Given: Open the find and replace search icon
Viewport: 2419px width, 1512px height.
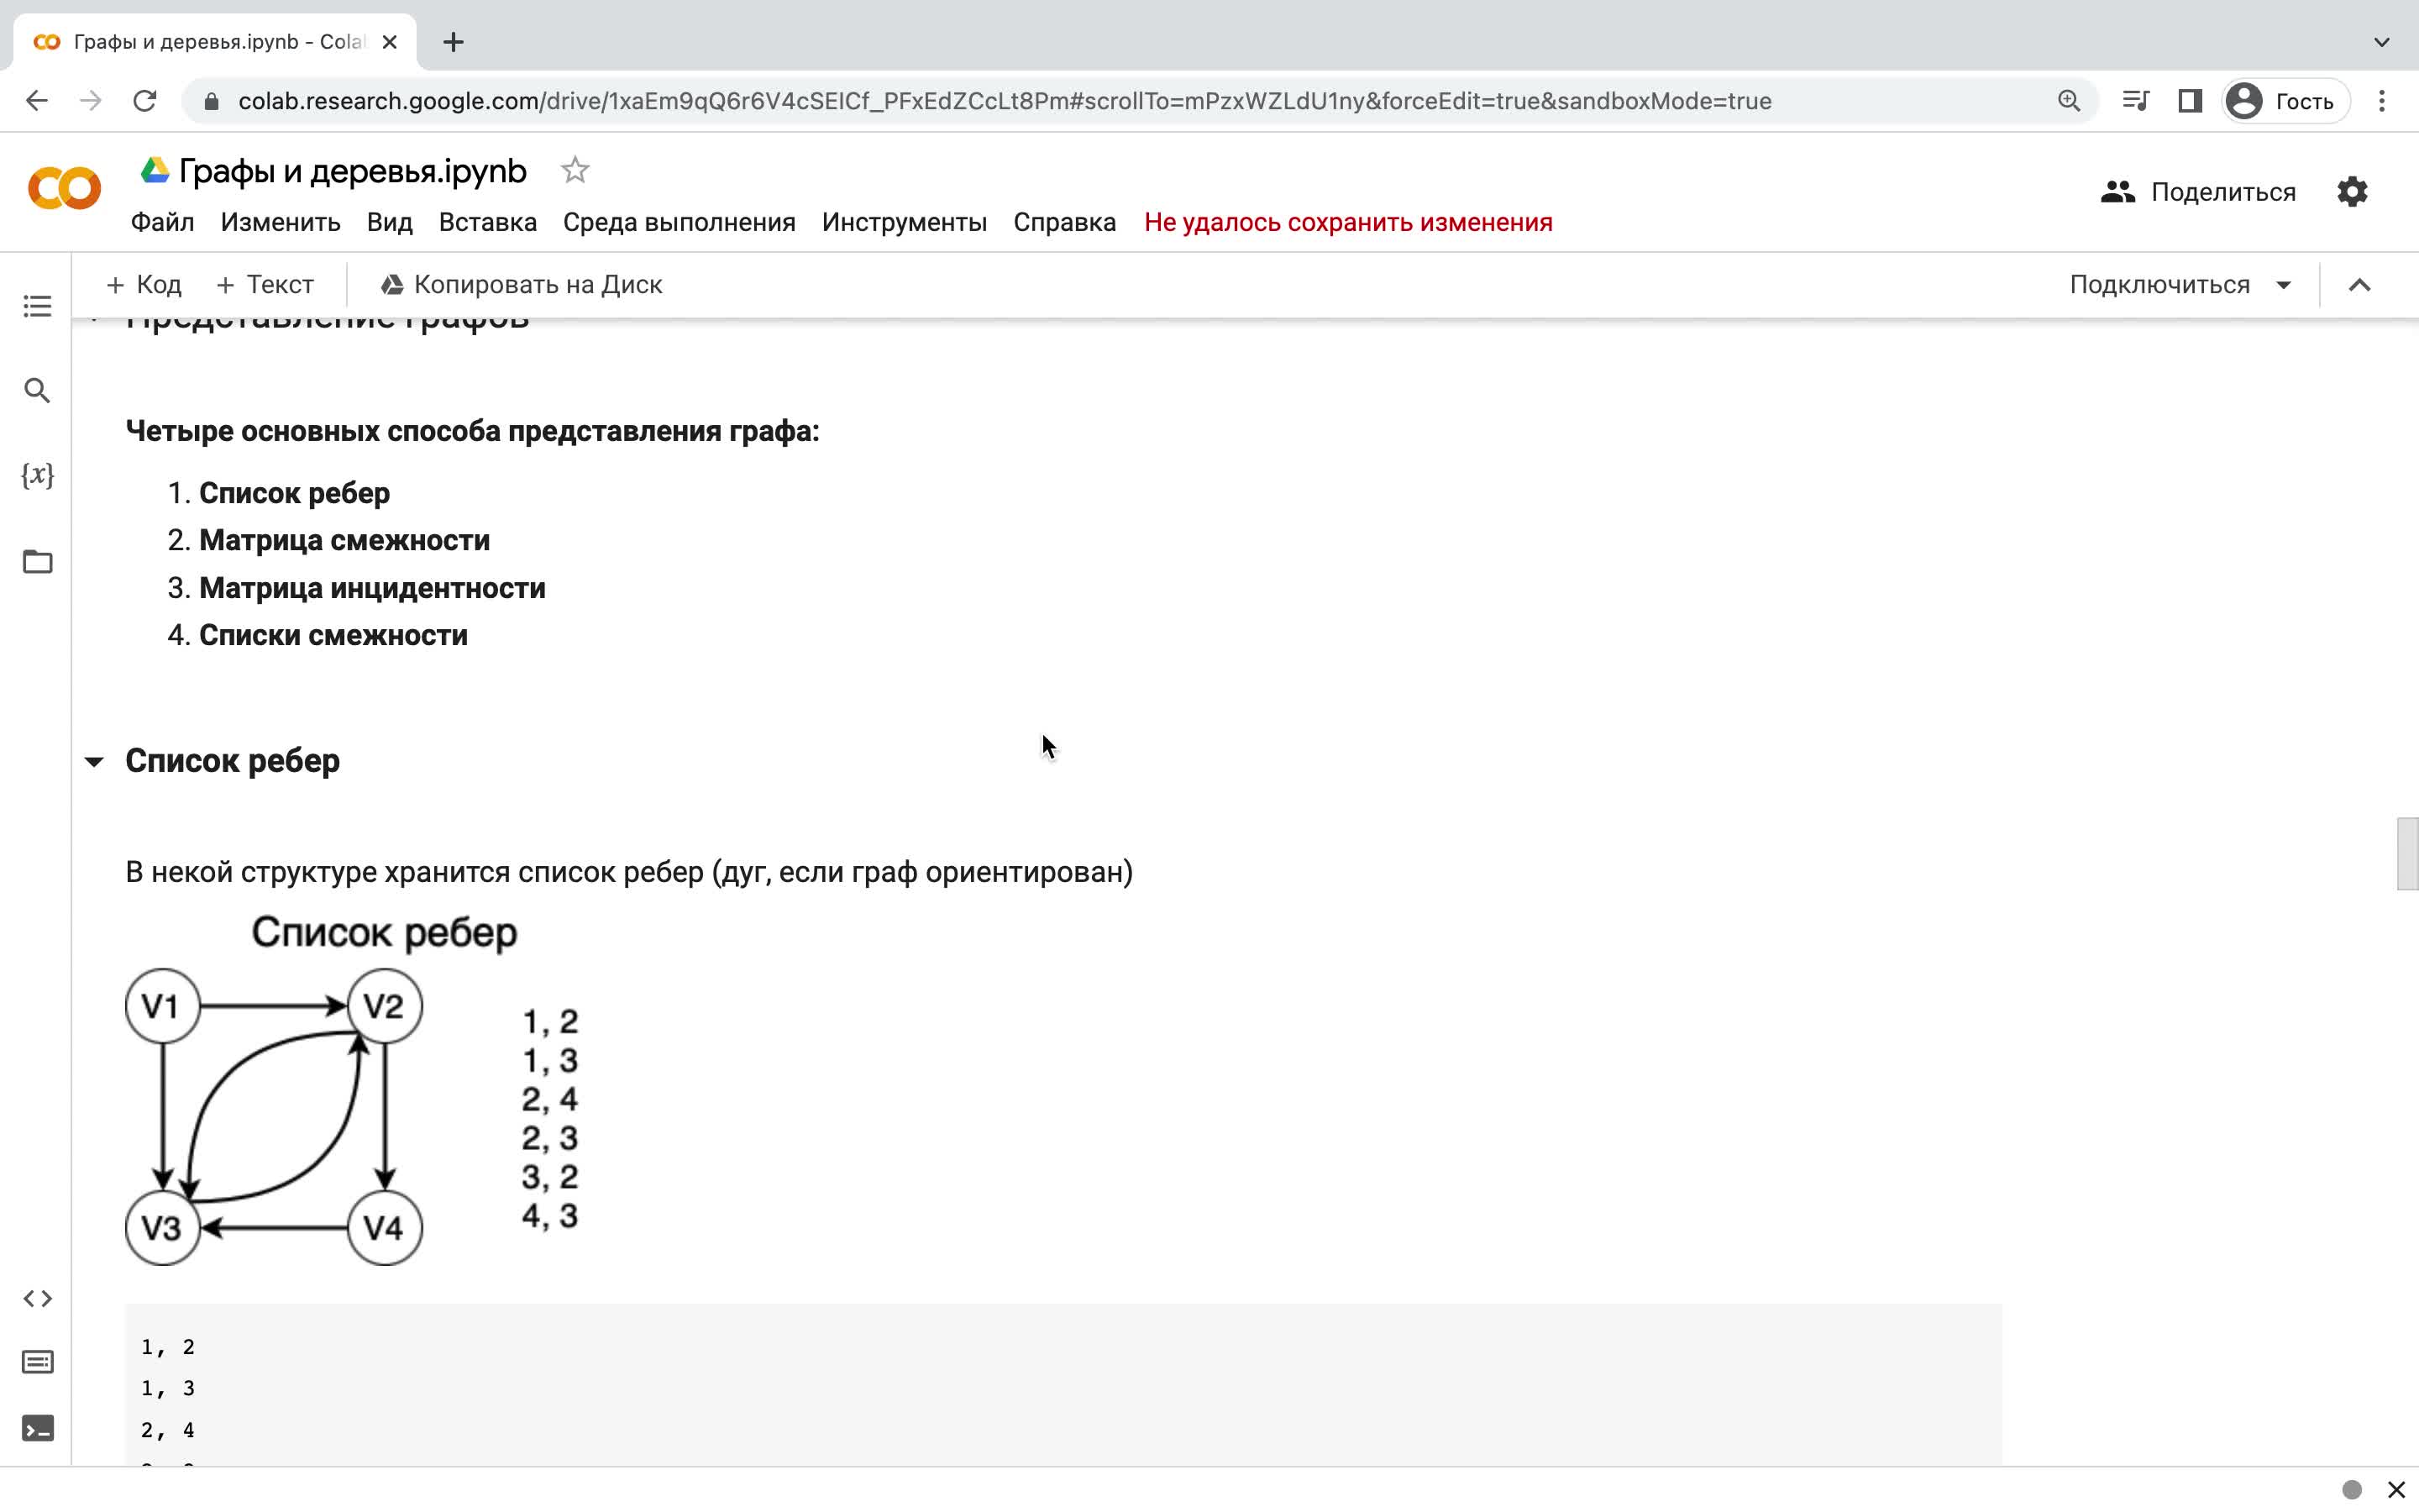Looking at the screenshot, I should click(x=37, y=390).
